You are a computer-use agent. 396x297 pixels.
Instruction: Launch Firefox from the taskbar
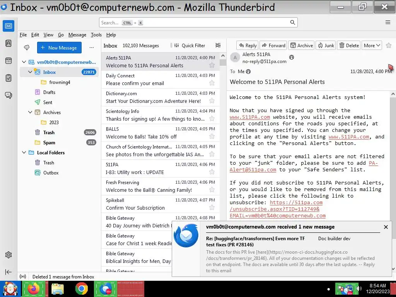[34, 288]
